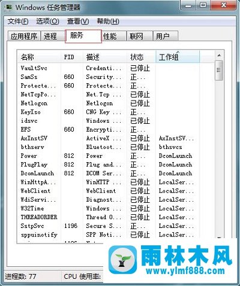
Task: Switch to the 性能 tab
Action: (114, 36)
